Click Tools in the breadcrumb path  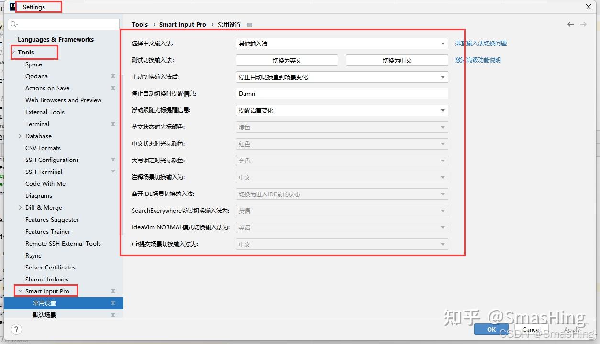(x=140, y=24)
